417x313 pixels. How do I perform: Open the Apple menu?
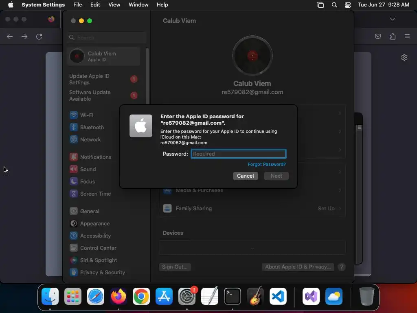[x=11, y=5]
